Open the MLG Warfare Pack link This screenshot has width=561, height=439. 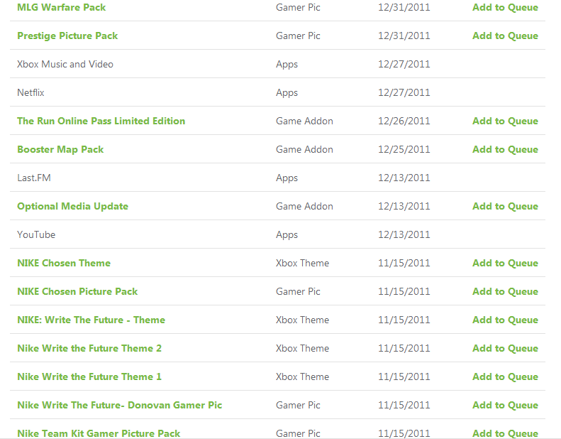point(61,8)
